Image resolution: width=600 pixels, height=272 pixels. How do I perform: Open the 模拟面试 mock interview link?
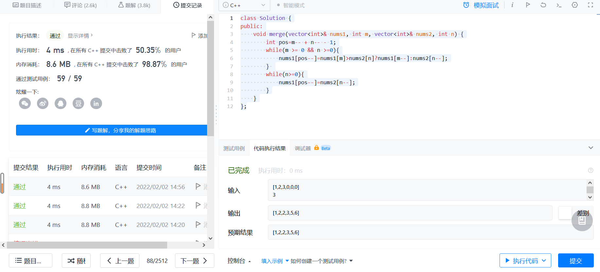pos(486,5)
